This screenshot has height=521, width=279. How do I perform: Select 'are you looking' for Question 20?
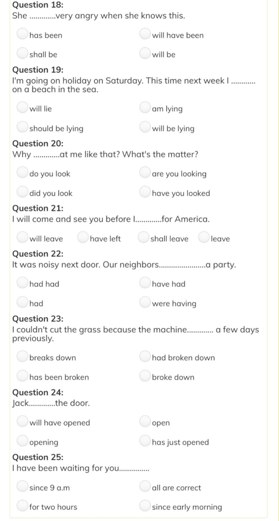[145, 172]
